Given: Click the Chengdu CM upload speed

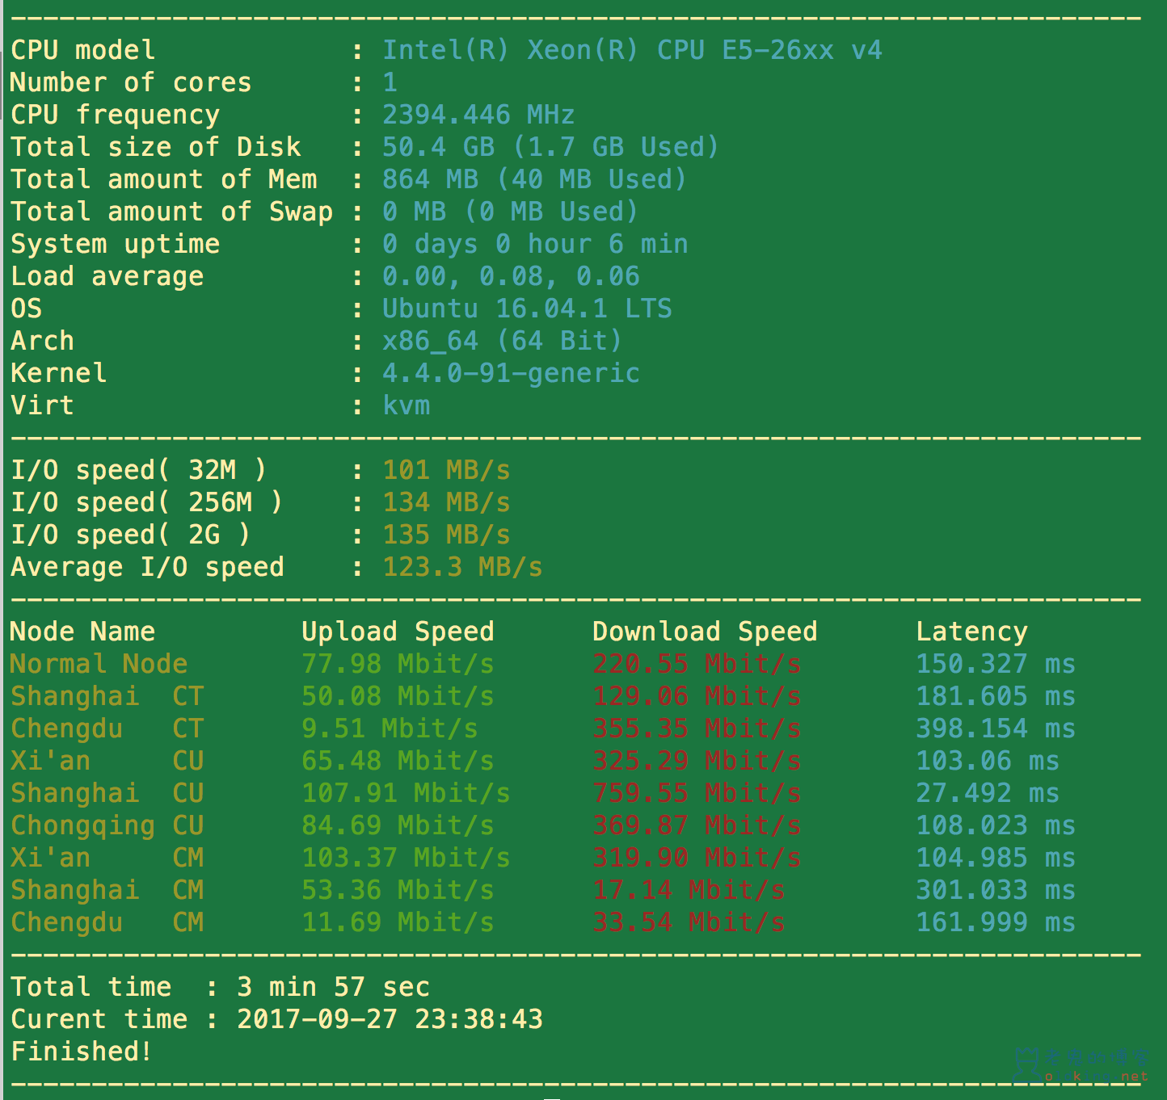Looking at the screenshot, I should (398, 922).
